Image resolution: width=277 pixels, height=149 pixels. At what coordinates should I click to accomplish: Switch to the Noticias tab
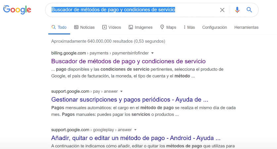click(x=84, y=27)
